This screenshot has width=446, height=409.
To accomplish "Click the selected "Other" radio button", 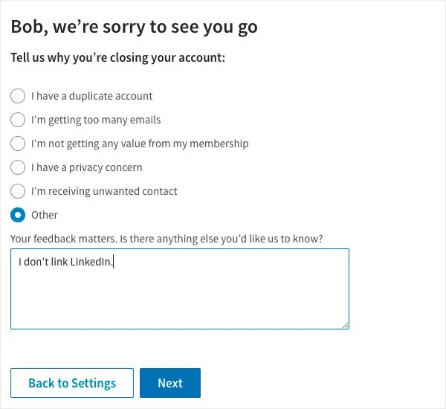I will coord(18,215).
